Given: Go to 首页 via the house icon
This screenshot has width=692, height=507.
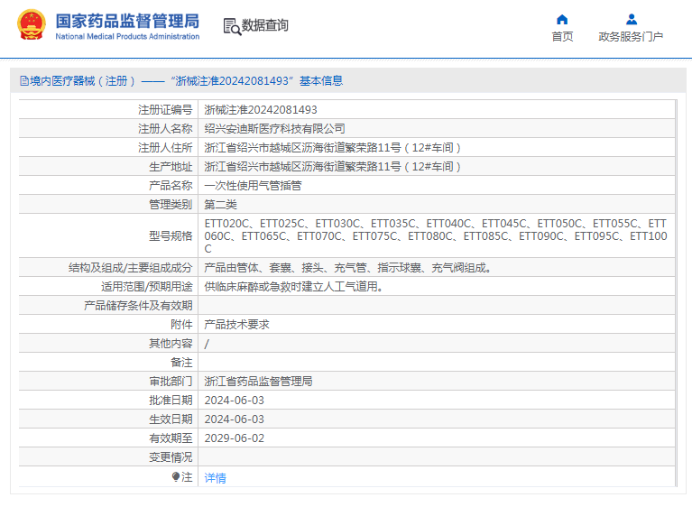Looking at the screenshot, I should point(562,20).
